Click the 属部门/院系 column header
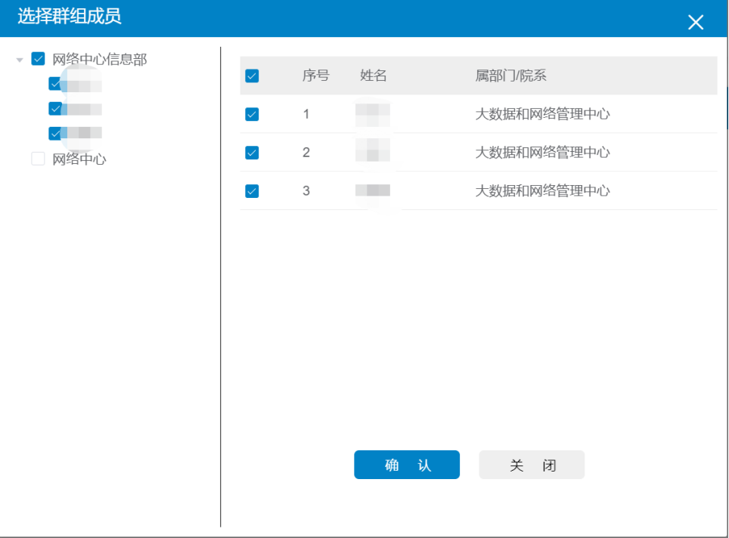The image size is (729, 538). point(510,76)
